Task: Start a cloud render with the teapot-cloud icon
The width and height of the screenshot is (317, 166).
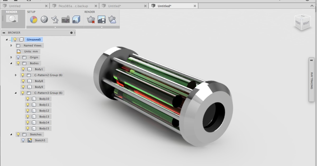Action: [x=112, y=19]
